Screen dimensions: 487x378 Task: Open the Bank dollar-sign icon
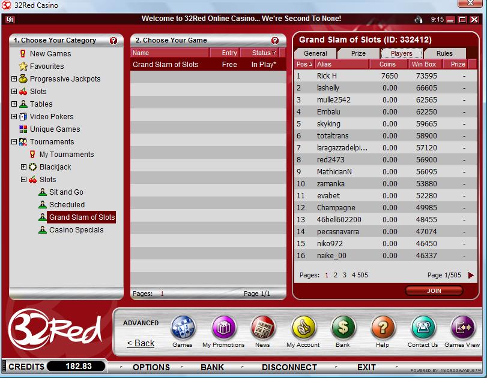coord(343,328)
